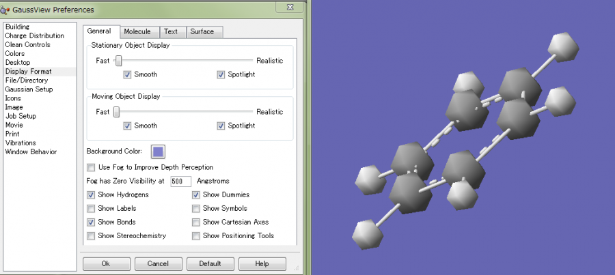This screenshot has width=615, height=275.
Task: Toggle Spotlight under Stationary Object Display
Action: pos(221,75)
